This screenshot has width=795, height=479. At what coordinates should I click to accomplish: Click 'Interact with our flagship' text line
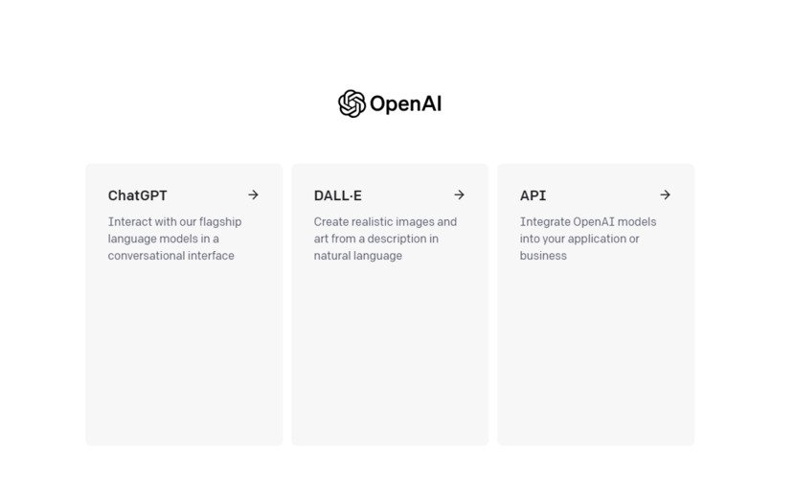(x=174, y=222)
